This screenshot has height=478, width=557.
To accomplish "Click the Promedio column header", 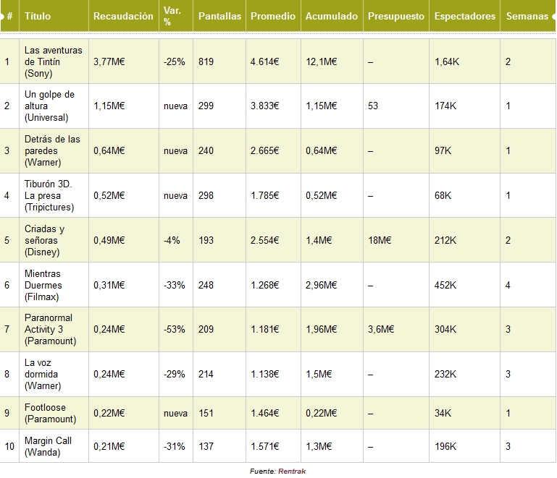I will click(x=273, y=16).
